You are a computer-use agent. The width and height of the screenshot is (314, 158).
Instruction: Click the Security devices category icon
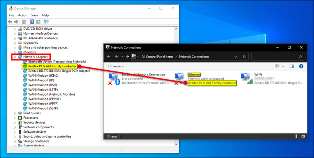[20, 122]
